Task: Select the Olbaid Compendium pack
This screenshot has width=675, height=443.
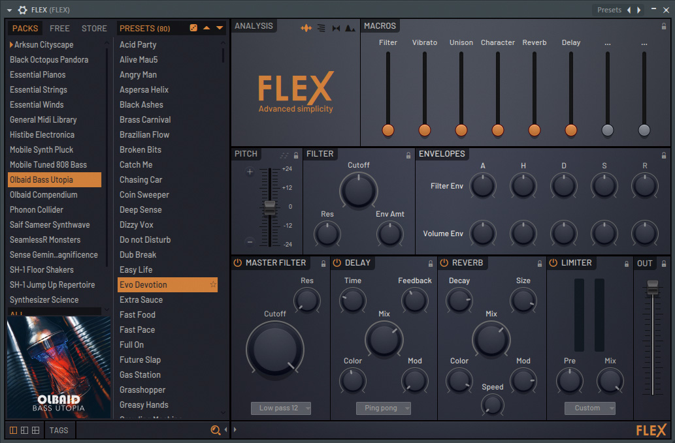Action: [44, 194]
